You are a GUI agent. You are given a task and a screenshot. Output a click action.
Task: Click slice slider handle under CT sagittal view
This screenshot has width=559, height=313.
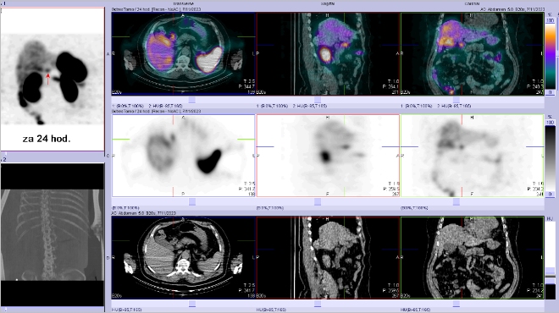click(x=318, y=304)
